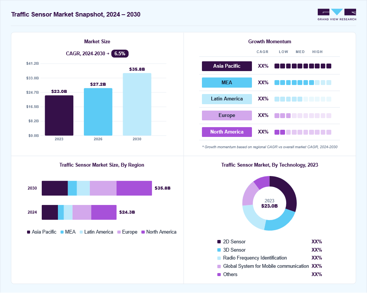Click 2024 Europe stacked bar segment
Viewport: 367px width, 293px height.
[x=82, y=212]
